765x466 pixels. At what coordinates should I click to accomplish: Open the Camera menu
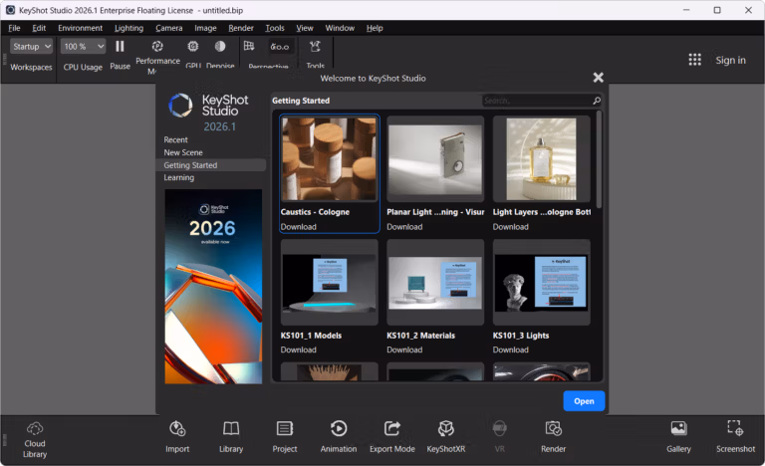point(168,28)
